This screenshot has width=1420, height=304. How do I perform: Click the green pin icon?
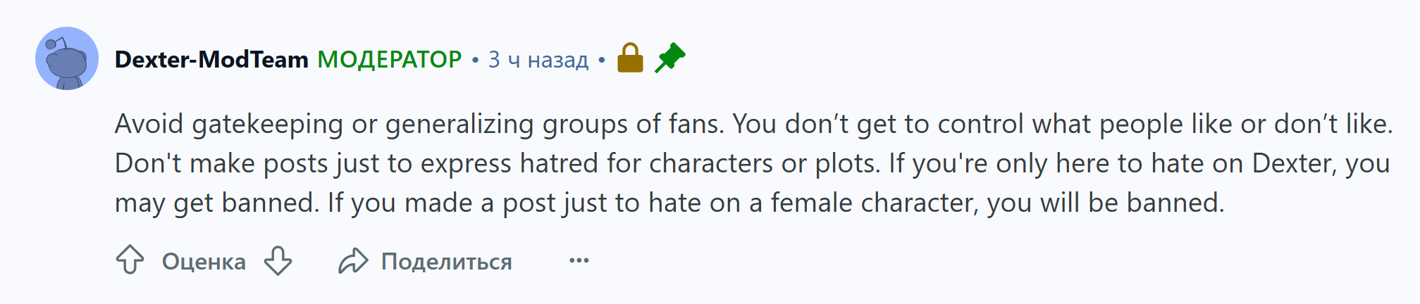(x=669, y=58)
